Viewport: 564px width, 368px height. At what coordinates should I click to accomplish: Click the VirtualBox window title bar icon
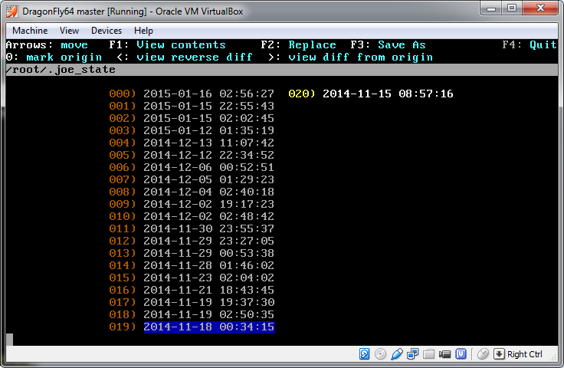(11, 8)
